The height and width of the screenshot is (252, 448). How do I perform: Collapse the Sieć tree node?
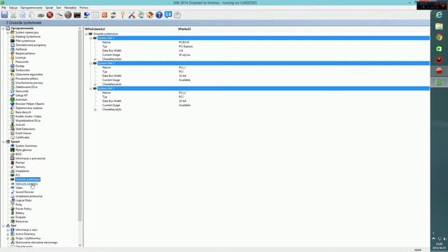click(3, 225)
